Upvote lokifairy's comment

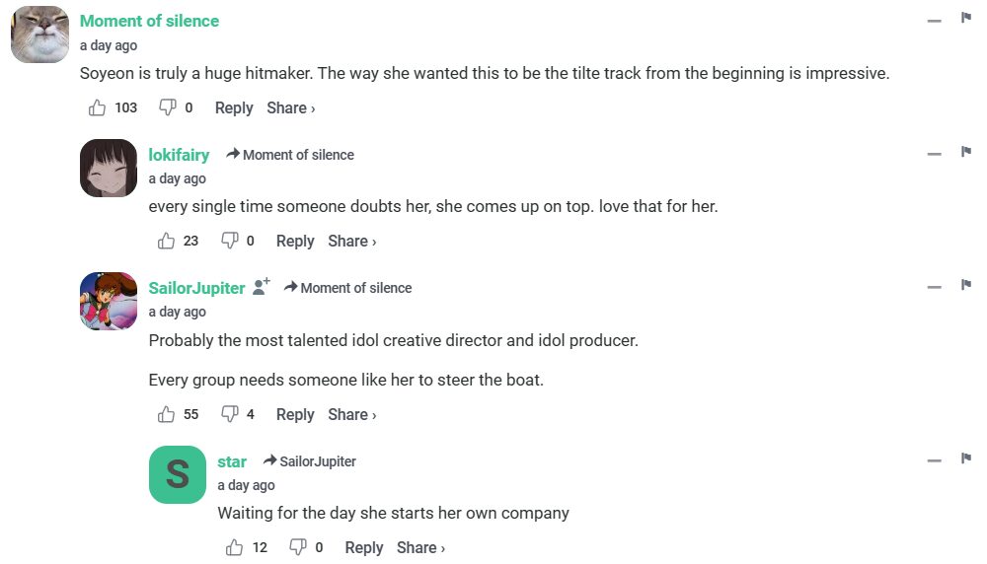(166, 241)
